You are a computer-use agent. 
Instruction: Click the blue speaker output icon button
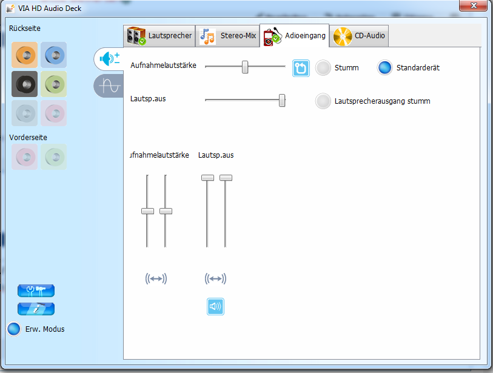[215, 306]
